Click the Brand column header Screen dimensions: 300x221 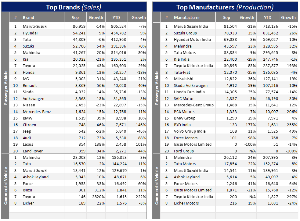(29, 18)
